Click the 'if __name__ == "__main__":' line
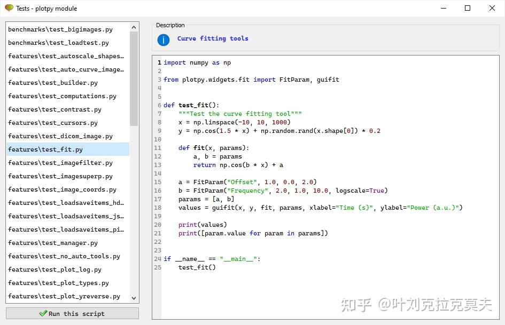This screenshot has height=325, width=505. pyautogui.click(x=212, y=259)
